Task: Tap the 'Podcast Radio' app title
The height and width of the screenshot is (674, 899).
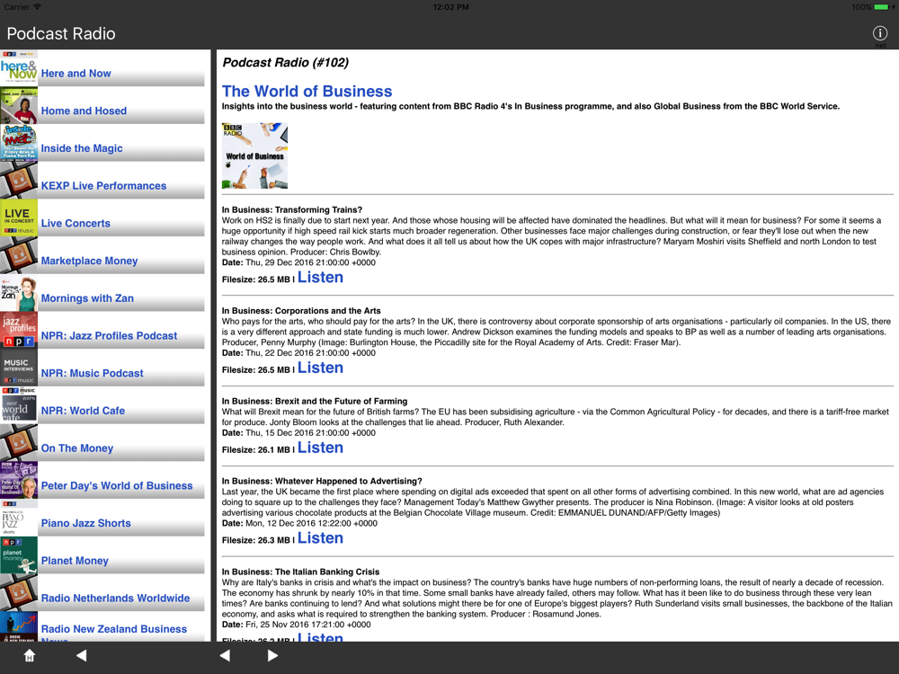Action: [61, 34]
